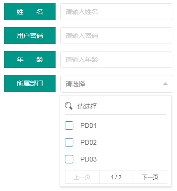Check the PD03 checkbox
The image size is (177, 191).
coord(69,159)
